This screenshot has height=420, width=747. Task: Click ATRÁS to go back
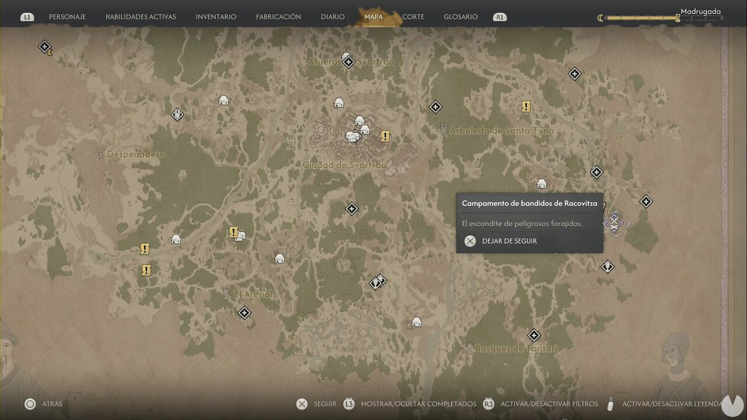[x=44, y=404]
